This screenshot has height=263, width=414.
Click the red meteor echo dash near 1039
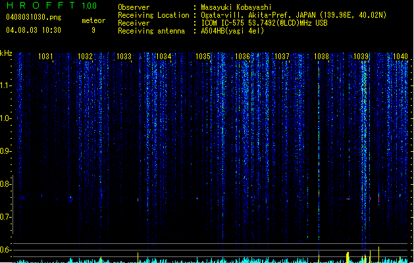[x=348, y=199]
